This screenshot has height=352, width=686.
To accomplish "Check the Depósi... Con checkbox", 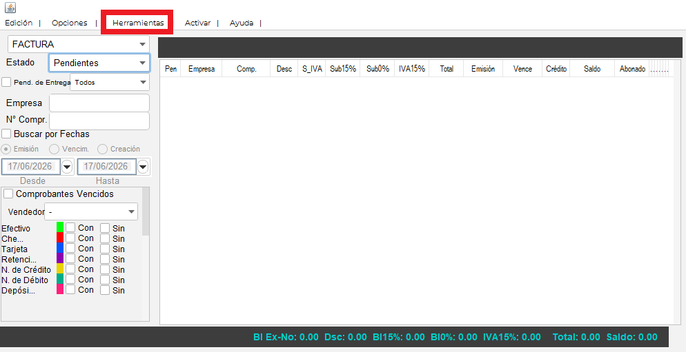I will click(70, 289).
